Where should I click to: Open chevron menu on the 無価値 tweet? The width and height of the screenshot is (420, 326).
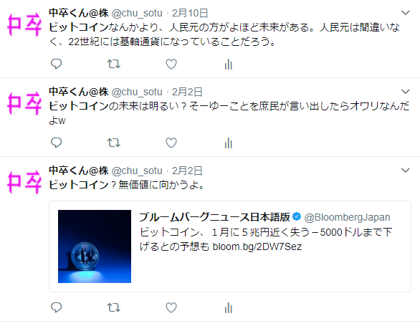click(406, 170)
